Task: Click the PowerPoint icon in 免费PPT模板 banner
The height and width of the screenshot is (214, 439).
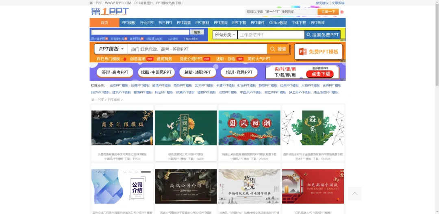Action: 303,52
